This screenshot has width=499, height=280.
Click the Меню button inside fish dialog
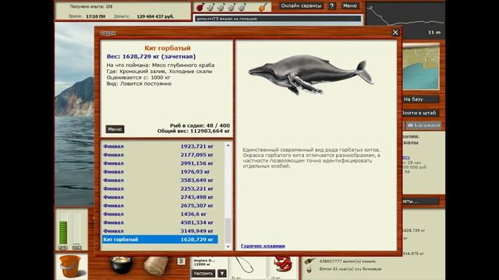coord(115,129)
